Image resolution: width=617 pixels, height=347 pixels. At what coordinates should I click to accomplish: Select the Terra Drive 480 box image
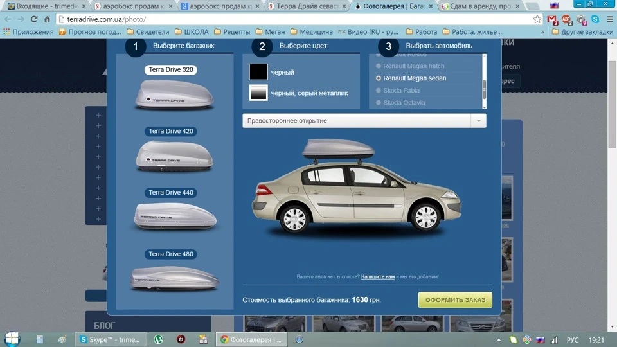[175, 278]
